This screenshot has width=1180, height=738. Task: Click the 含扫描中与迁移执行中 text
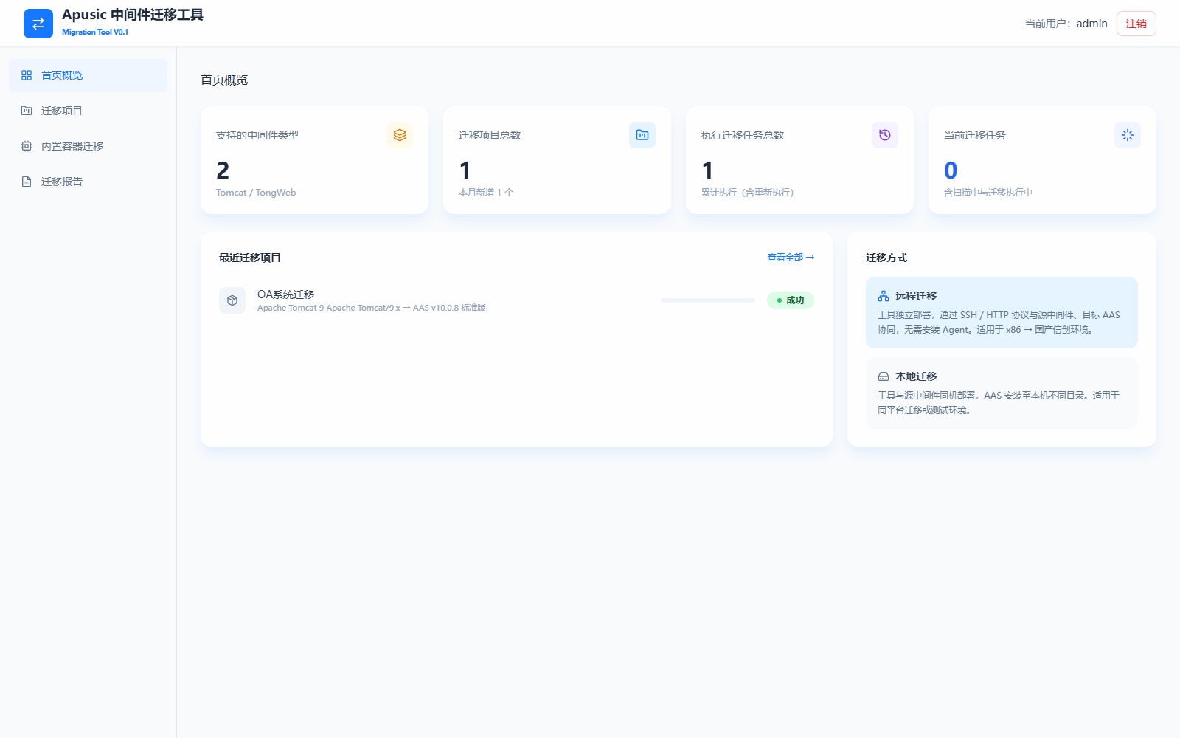tap(988, 193)
